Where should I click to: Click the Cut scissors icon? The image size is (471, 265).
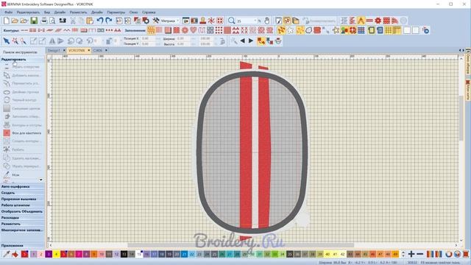pos(73,21)
